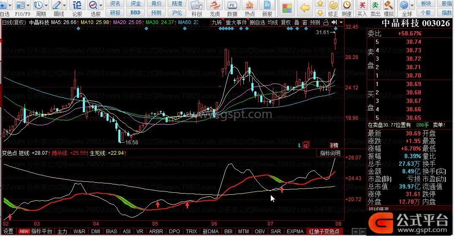
Task: Expand the 画线 dropdown arrow
Action: pos(64,5)
